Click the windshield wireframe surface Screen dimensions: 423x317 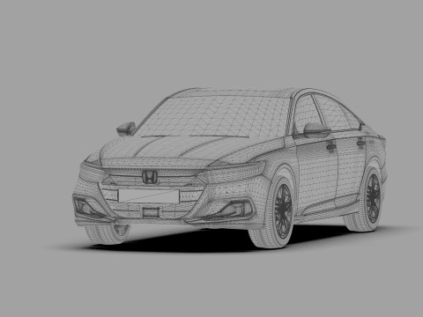tap(214, 117)
